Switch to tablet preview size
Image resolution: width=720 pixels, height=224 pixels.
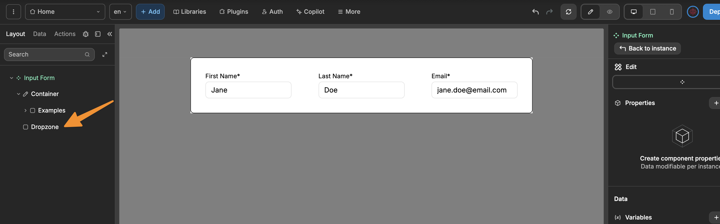[653, 12]
